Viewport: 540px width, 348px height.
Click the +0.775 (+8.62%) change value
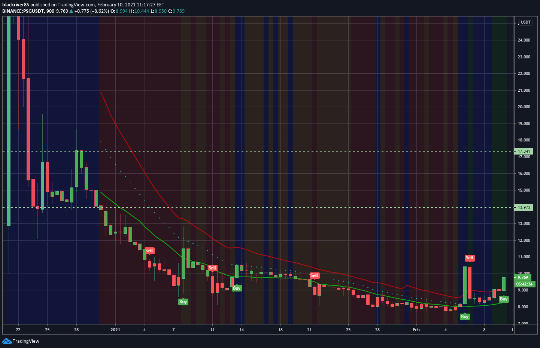click(x=92, y=11)
